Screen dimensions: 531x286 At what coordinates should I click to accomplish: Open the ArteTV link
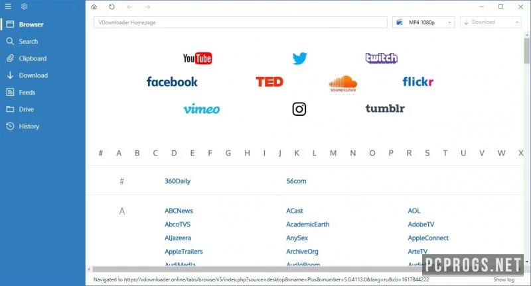(417, 252)
